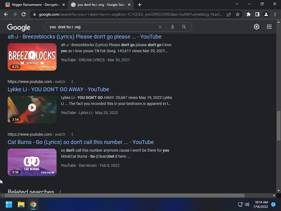This screenshot has width=281, height=211.
Task: Open network status tray icon
Action: 240,204
